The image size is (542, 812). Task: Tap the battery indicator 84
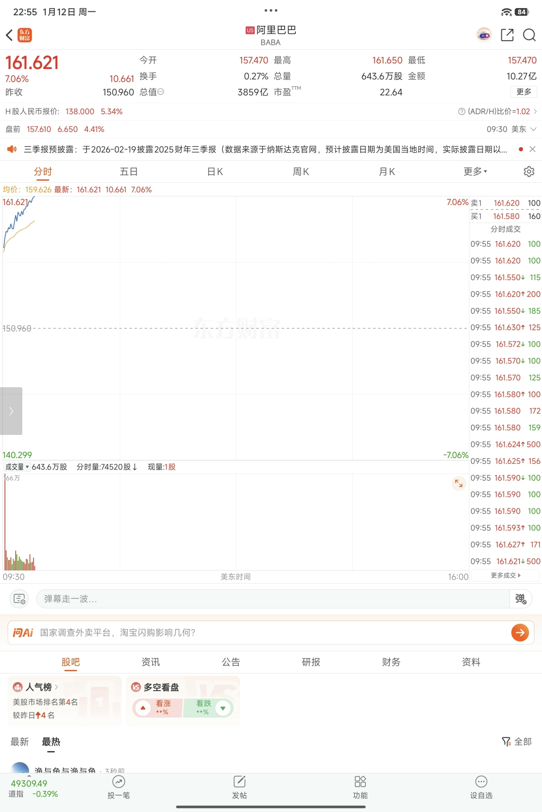(x=522, y=12)
